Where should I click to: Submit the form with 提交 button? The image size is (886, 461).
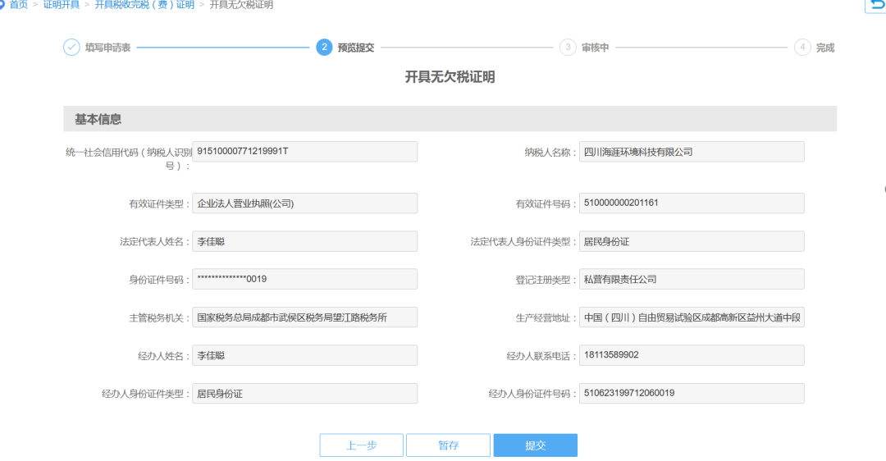pos(535,445)
